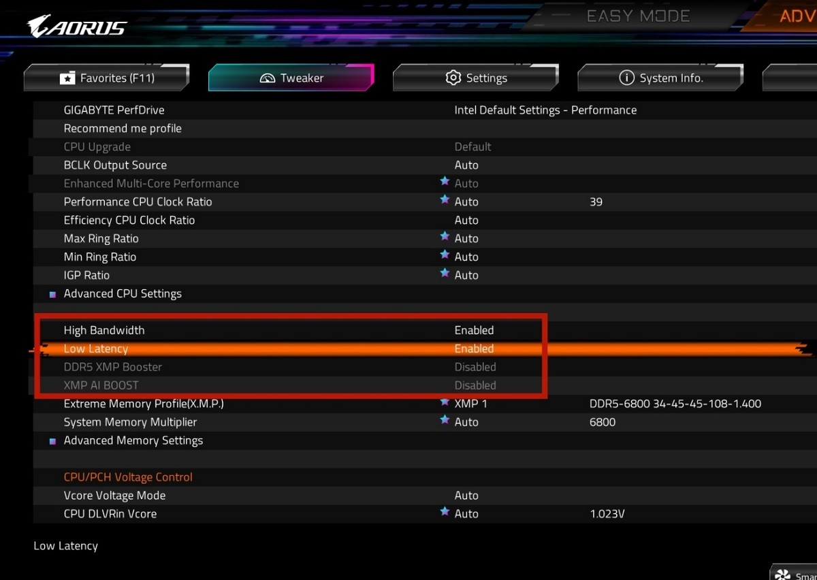Image resolution: width=817 pixels, height=580 pixels.
Task: Change Min Ring Ratio Auto value
Action: coord(466,257)
